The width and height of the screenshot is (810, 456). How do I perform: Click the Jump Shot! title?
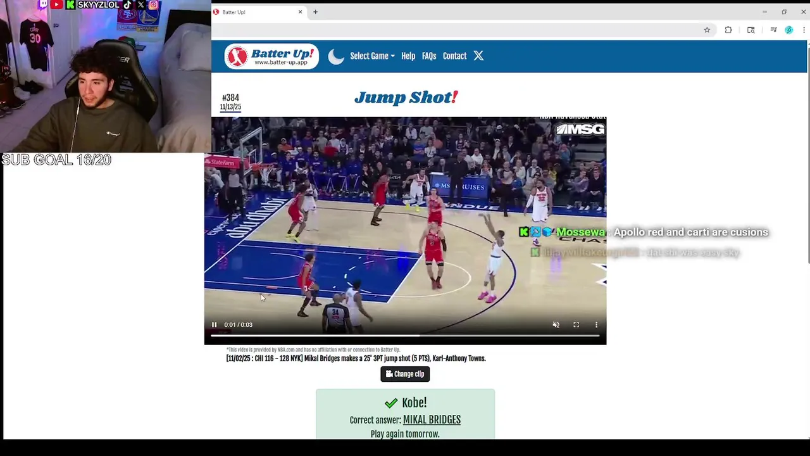tap(406, 98)
